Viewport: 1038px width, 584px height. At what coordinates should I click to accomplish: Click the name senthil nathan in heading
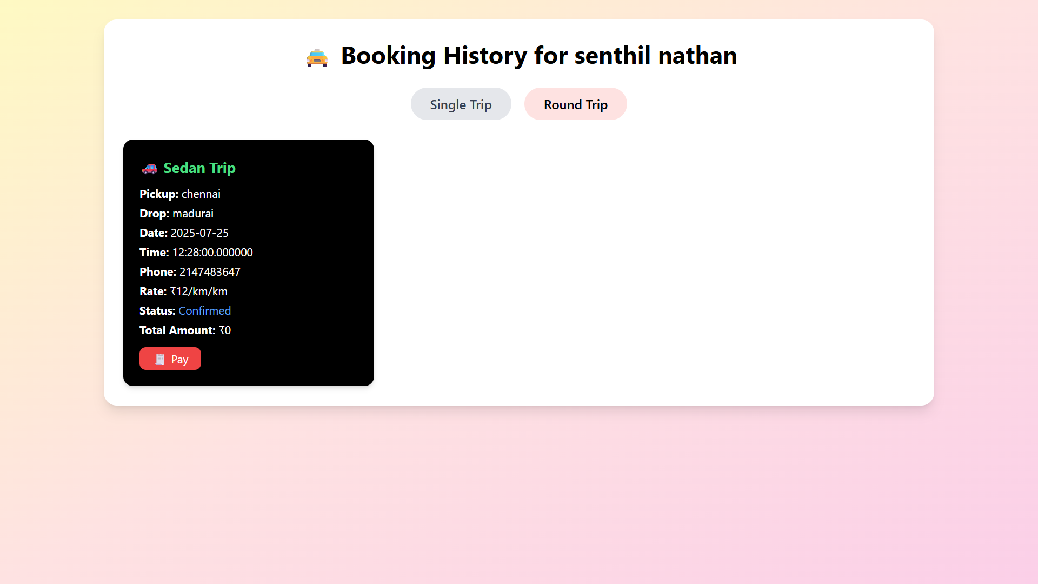click(x=655, y=56)
